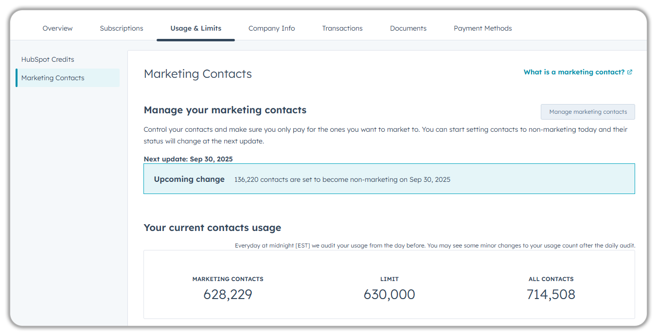Image resolution: width=657 pixels, height=336 pixels.
Task: Click the Marketing Contacts page heading
Action: (x=197, y=73)
